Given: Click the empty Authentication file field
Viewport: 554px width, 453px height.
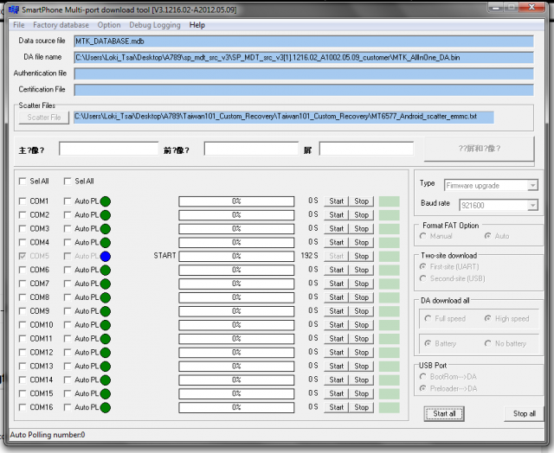Looking at the screenshot, I should 304,73.
